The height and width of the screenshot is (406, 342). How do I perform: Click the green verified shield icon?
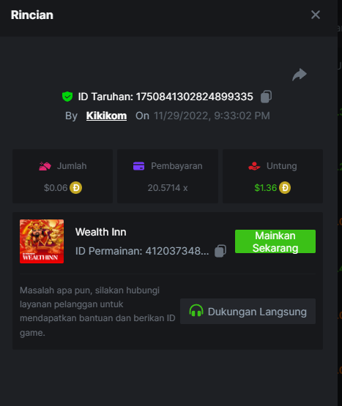point(67,97)
